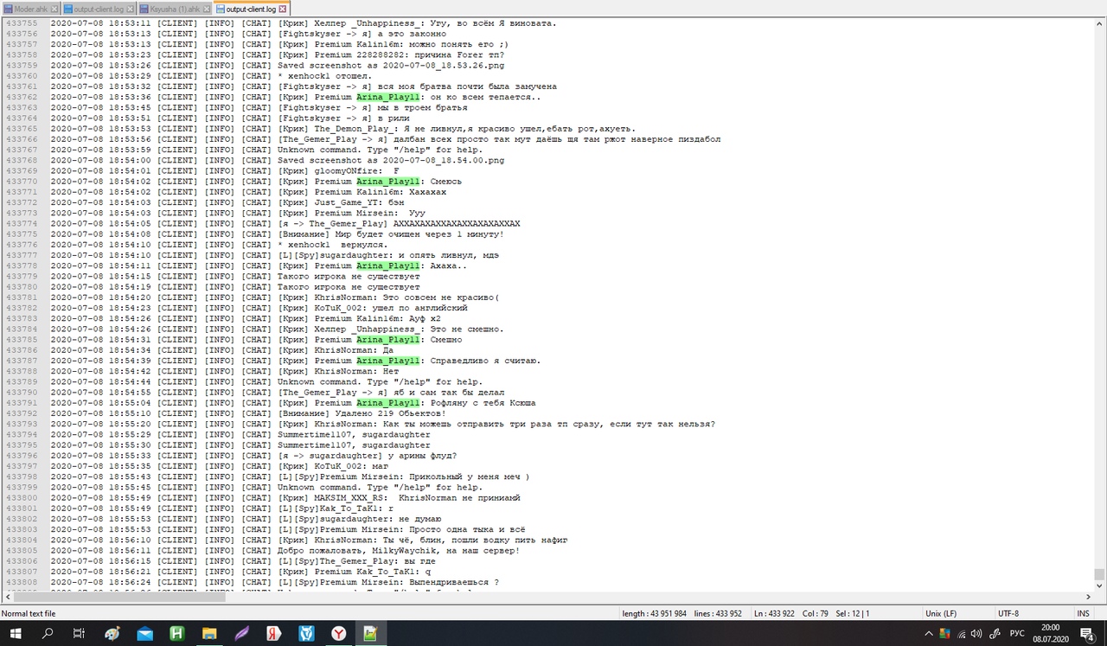Open the notification center icon
The height and width of the screenshot is (646, 1107).
tap(1087, 634)
